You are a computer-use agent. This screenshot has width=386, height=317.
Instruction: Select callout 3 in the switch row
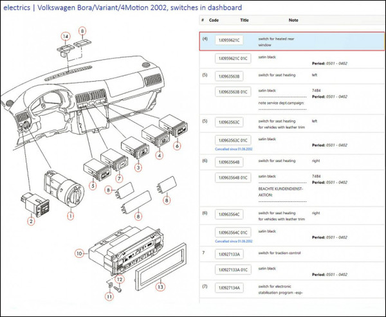coord(138,167)
